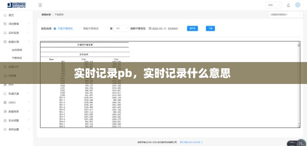Open the user avatar menu
Image resolution: width=307 pixels, height=146 pixels.
point(298,5)
